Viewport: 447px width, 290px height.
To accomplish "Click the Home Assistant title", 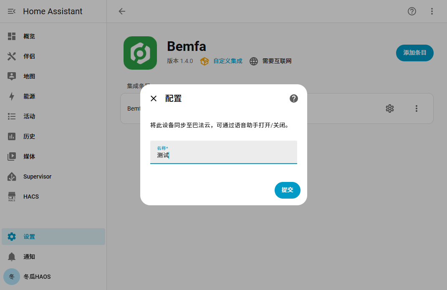I will pos(53,11).
